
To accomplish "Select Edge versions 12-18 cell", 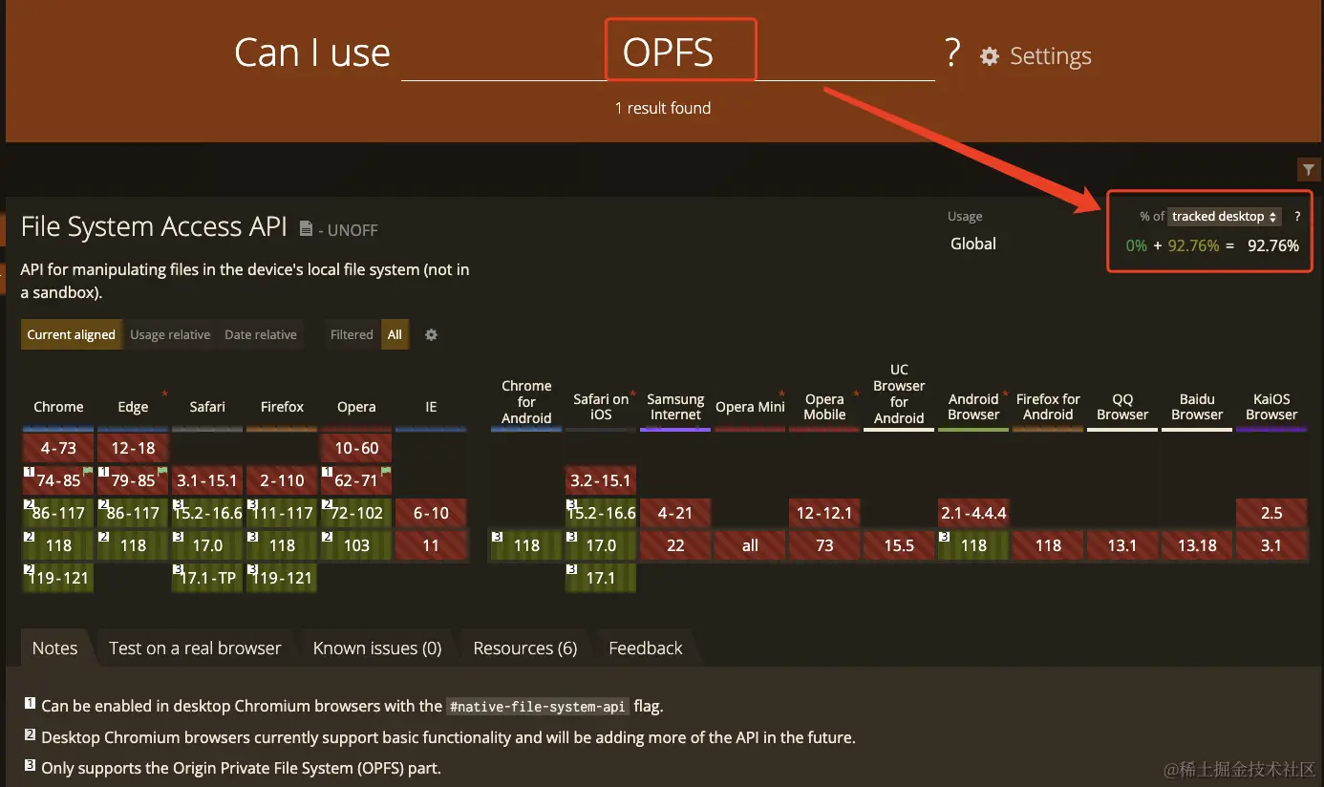I will [133, 448].
